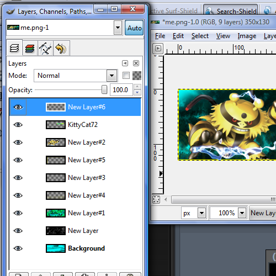Select the New Layer#4 layer name
Viewport: 276px width, 276px height.
click(87, 195)
